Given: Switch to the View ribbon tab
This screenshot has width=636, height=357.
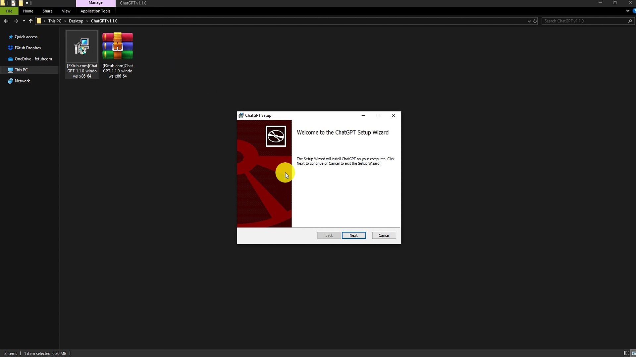Looking at the screenshot, I should 66,11.
